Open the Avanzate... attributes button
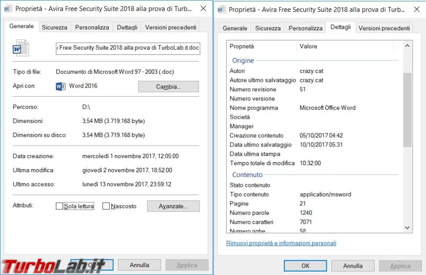426x275 pixels. [x=173, y=206]
